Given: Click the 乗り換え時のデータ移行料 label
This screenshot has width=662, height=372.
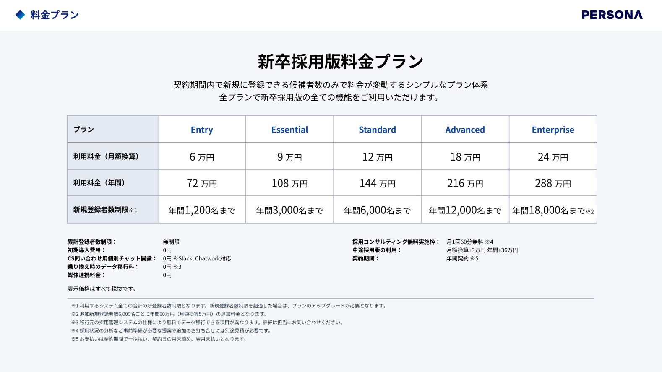Looking at the screenshot, I should click(103, 267).
